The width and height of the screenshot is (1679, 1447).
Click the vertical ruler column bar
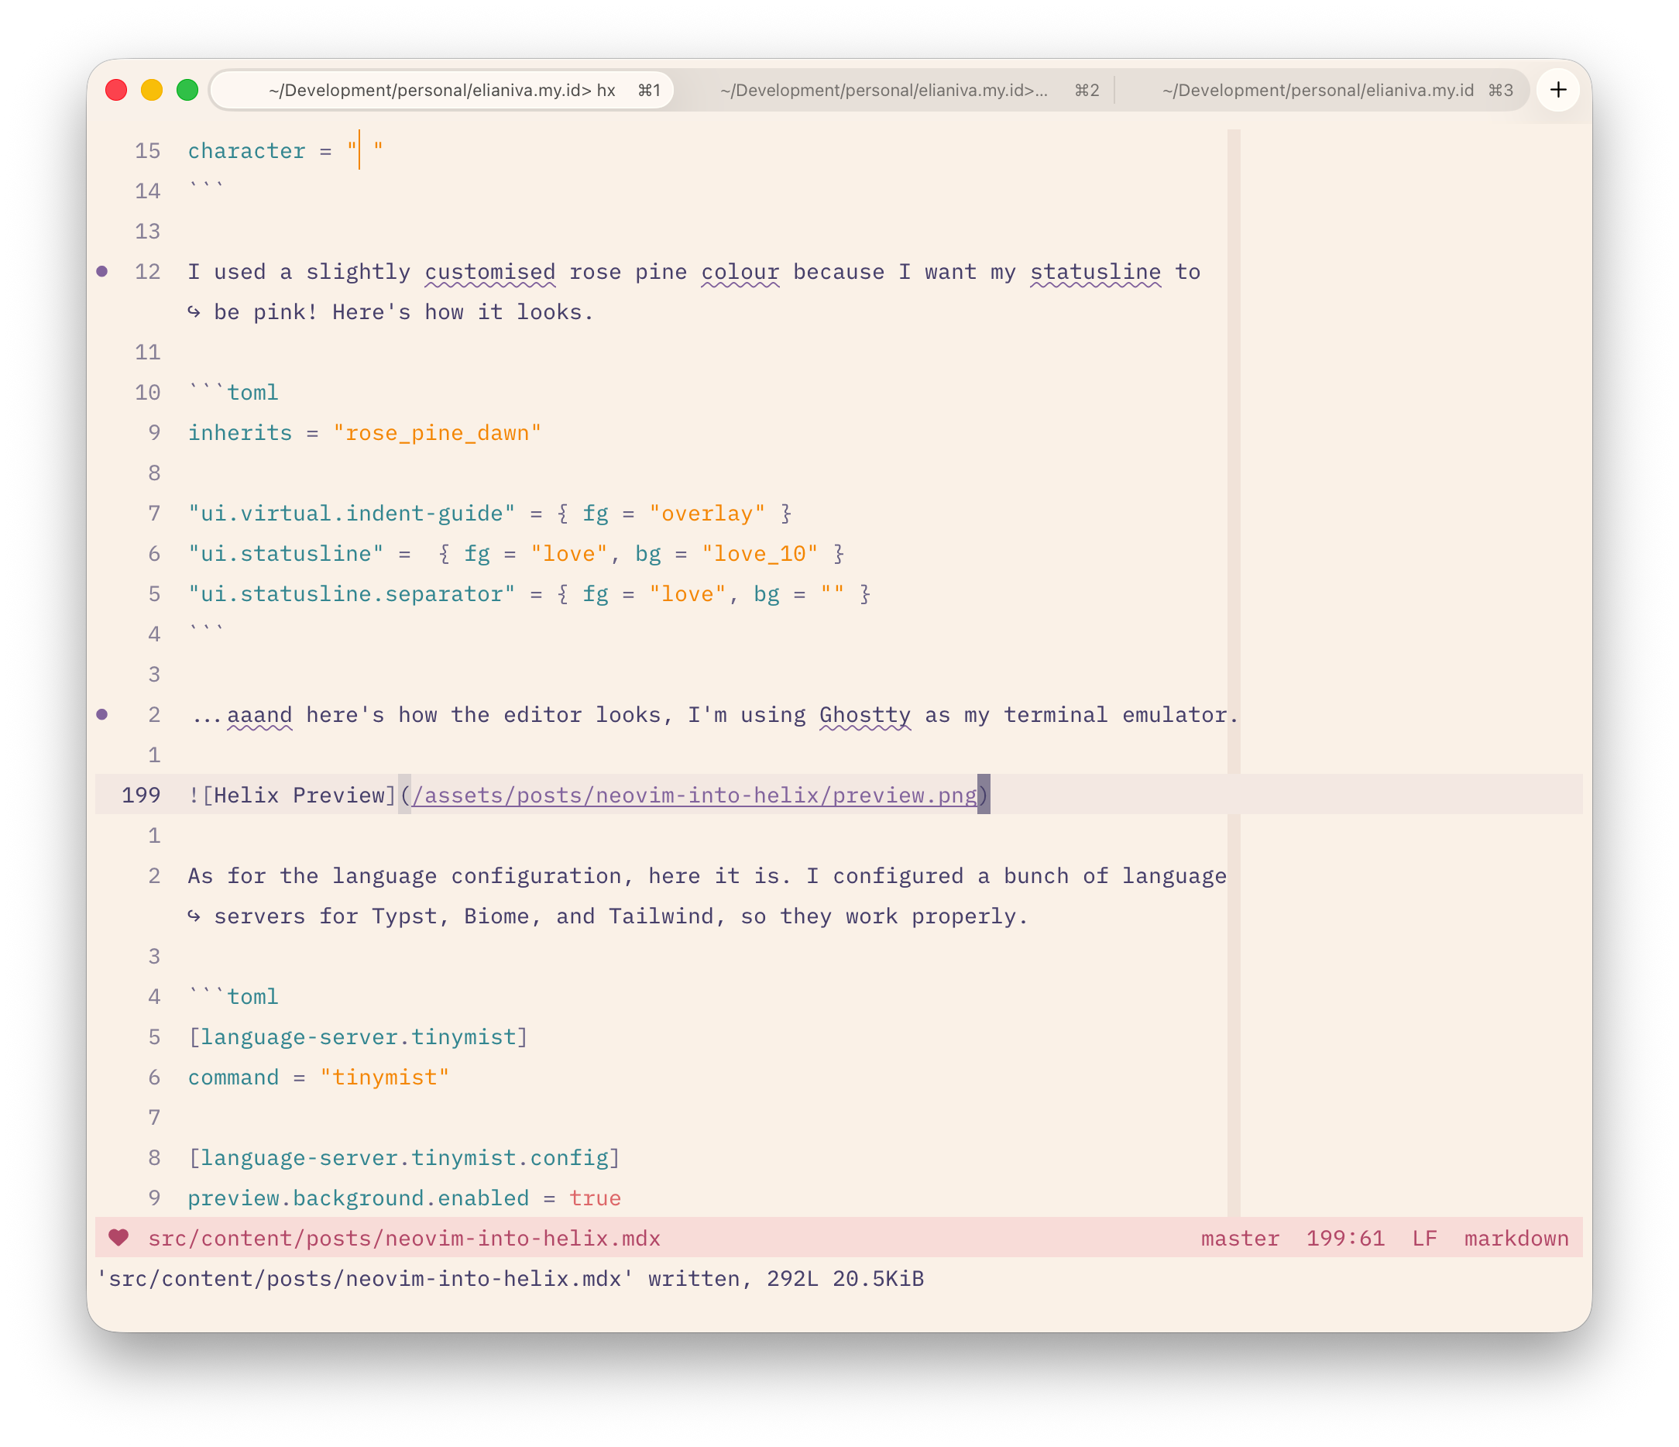[1234, 486]
